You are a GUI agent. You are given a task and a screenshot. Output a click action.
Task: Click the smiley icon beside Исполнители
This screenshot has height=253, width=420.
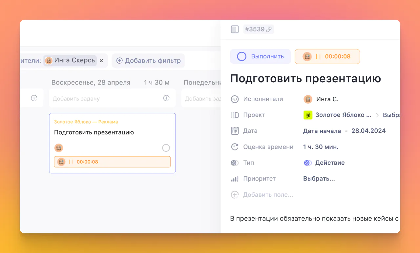235,99
